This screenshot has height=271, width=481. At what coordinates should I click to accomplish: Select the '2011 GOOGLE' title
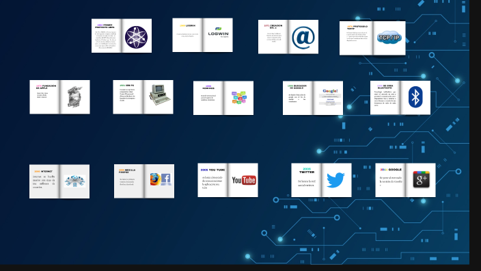(391, 170)
